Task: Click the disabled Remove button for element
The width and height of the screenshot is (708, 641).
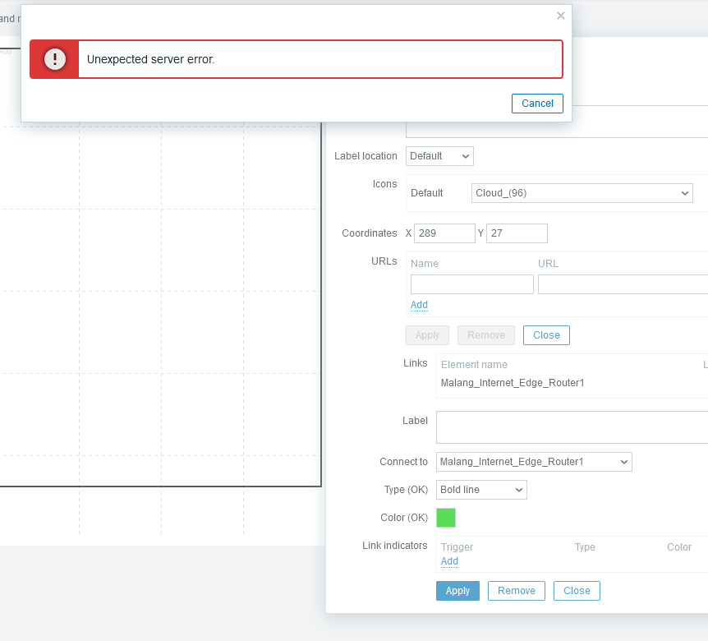Action: [x=486, y=335]
